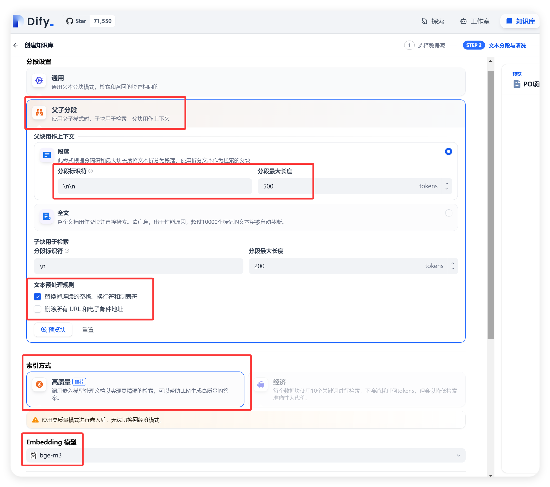Click the help icon beside parent 分段标识符
Image resolution: width=550 pixels, height=487 pixels.
(x=91, y=171)
